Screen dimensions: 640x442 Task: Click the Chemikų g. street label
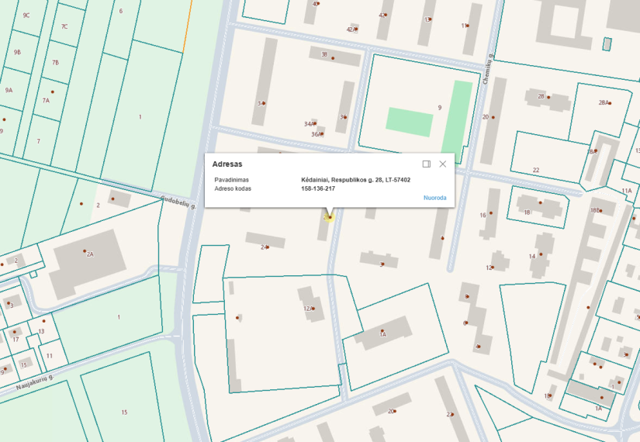point(488,68)
